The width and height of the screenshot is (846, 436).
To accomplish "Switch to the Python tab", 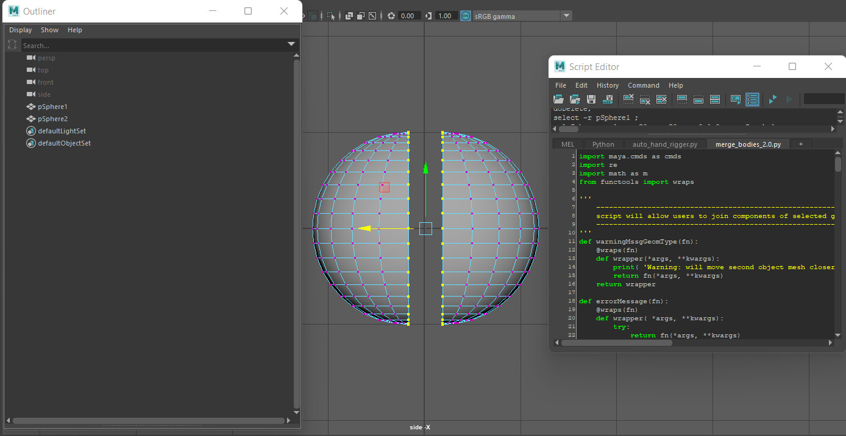I will click(x=603, y=144).
